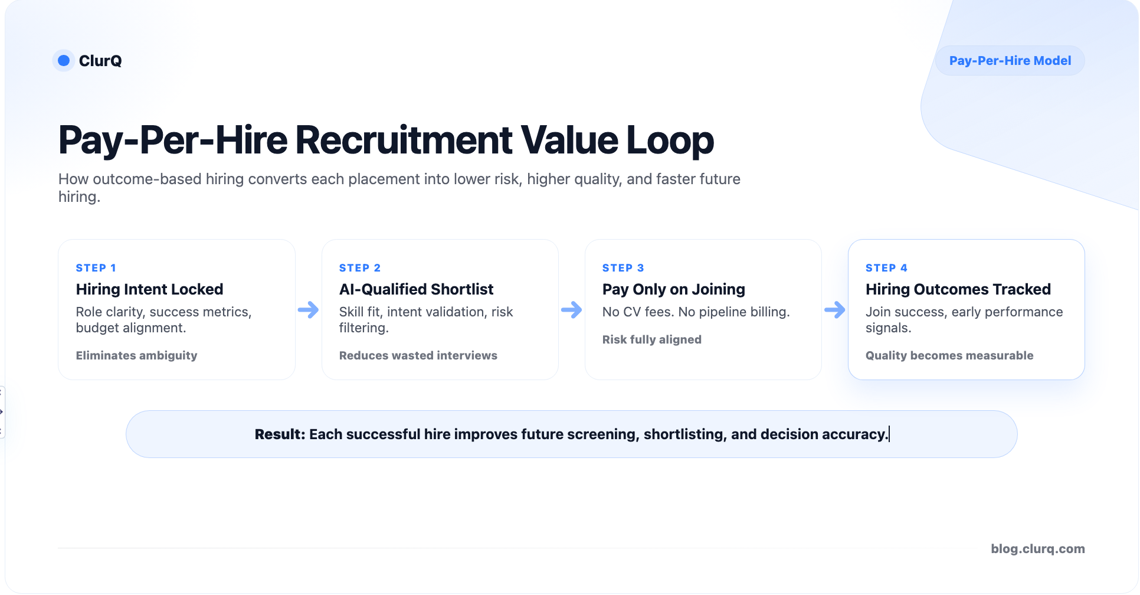Click the Pay-Per-Hire Recruitment Value Loop title
This screenshot has height=595, width=1140.
[386, 140]
